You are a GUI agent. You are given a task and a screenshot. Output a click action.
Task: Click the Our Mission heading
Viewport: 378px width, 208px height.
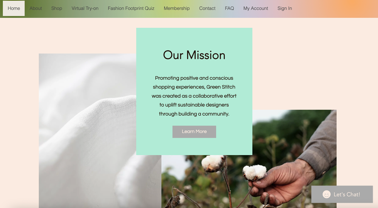point(194,55)
